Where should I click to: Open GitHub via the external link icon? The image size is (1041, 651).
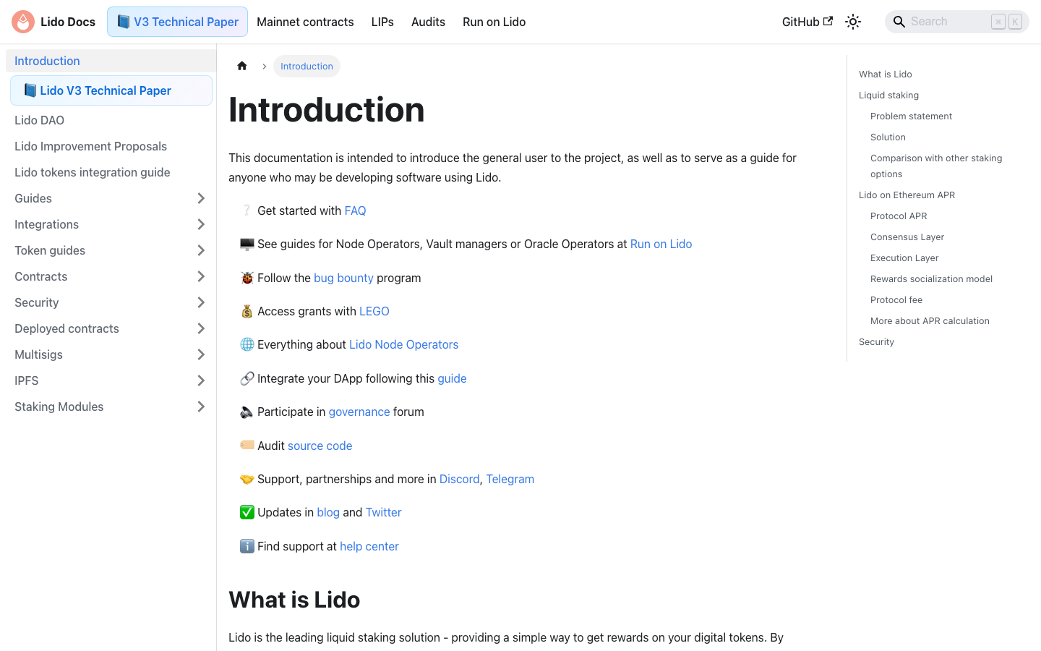(829, 21)
